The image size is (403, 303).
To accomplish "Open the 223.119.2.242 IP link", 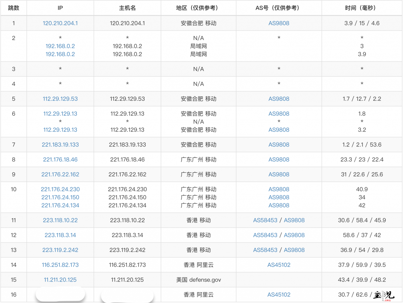I will tap(60, 250).
